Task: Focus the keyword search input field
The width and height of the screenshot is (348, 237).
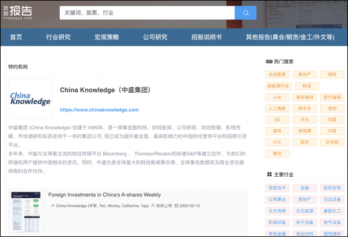Action: [x=147, y=13]
